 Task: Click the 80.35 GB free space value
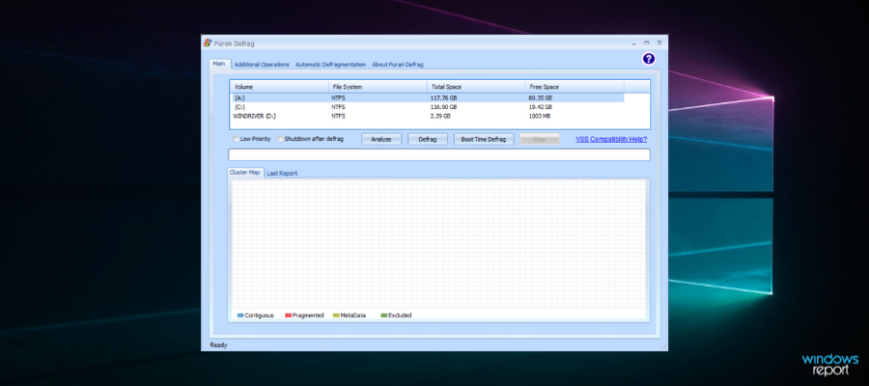[541, 98]
